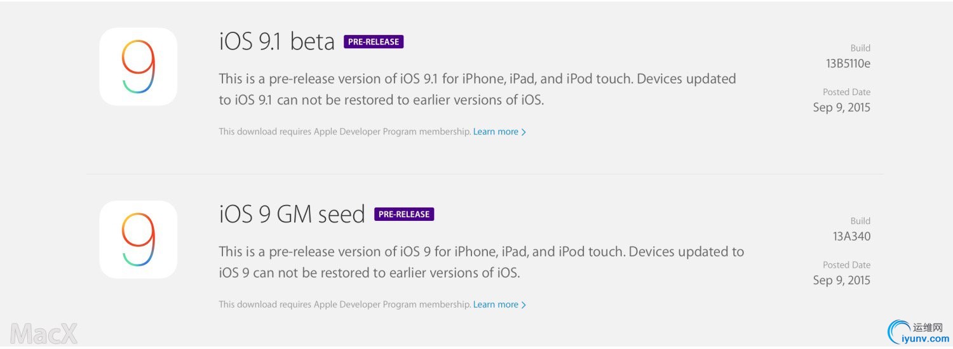
Task: Select the iOS 9.1 beta heading
Action: tap(277, 42)
